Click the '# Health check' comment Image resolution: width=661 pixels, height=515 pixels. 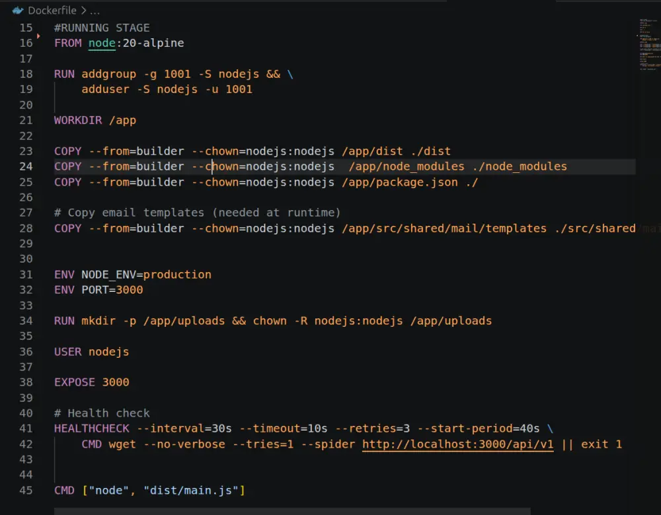click(102, 413)
